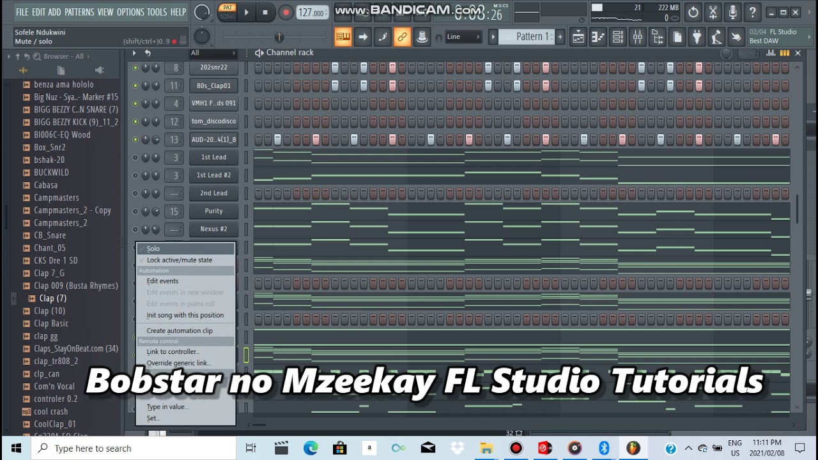Open the Channel rack view icon
Image resolution: width=818 pixels, height=460 pixels.
618,37
